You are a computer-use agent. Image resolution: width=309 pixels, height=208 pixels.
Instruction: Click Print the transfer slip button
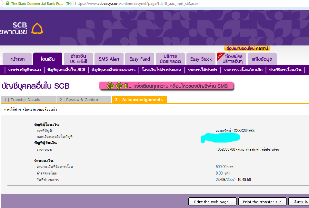click(262, 202)
